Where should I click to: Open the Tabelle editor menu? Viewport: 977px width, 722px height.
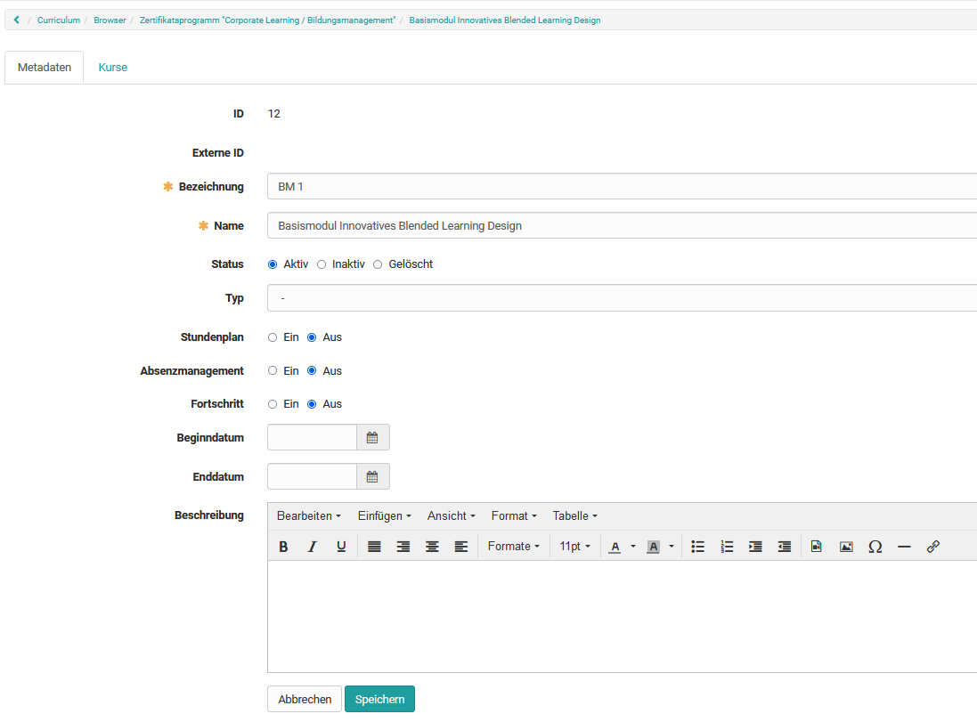pos(574,515)
